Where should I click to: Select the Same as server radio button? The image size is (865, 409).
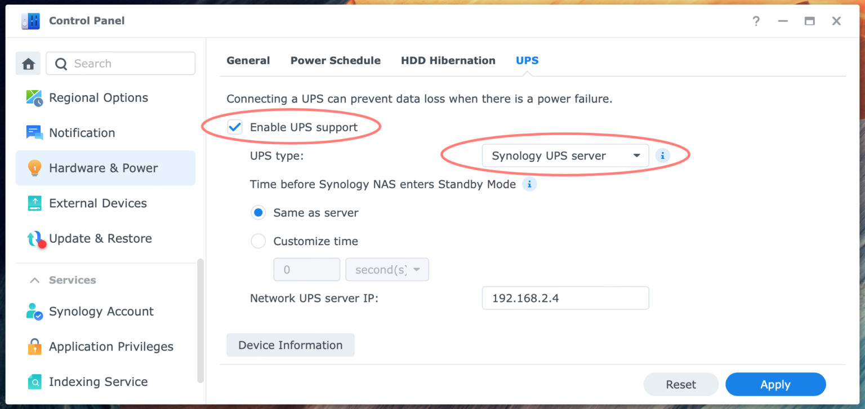click(x=258, y=212)
